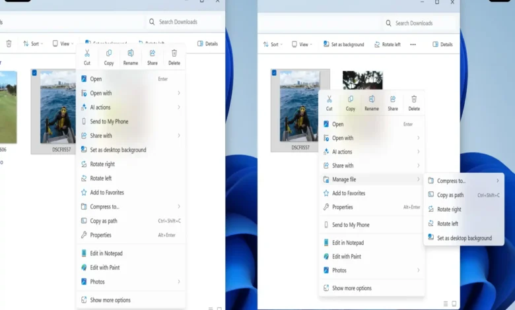Select the tree photo thumbnail beside DSCF0557
The width and height of the screenshot is (515, 310).
click(x=362, y=80)
